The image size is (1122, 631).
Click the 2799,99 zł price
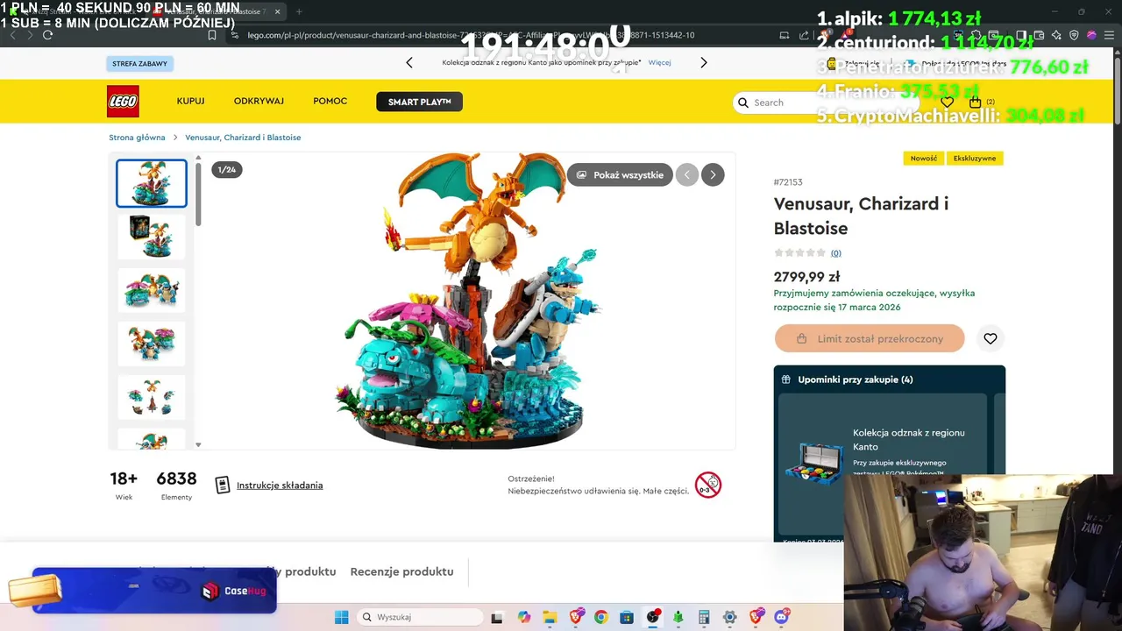[806, 277]
